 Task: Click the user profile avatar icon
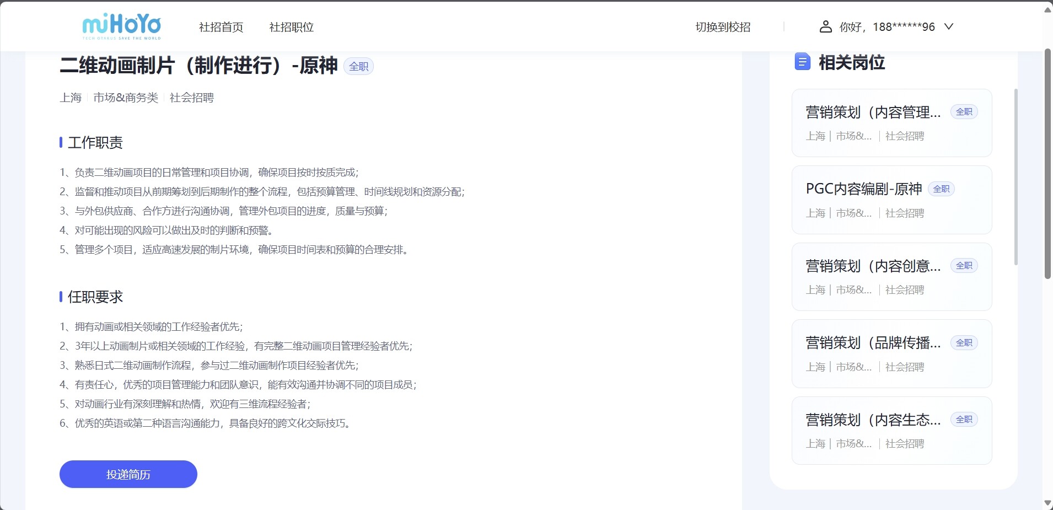[825, 26]
